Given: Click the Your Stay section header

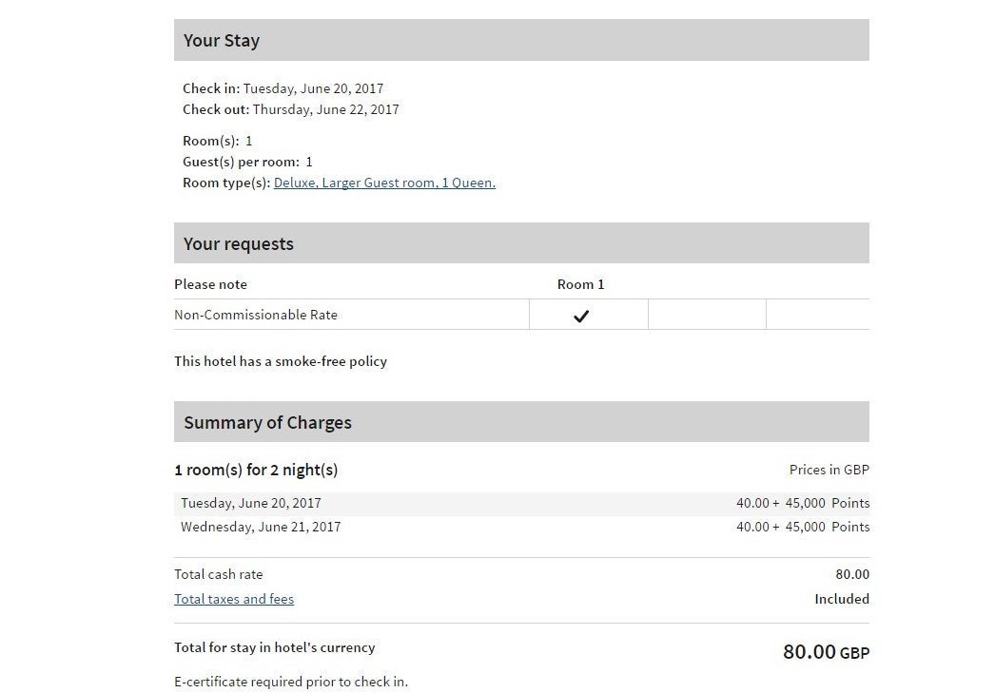Looking at the screenshot, I should pos(521,40).
